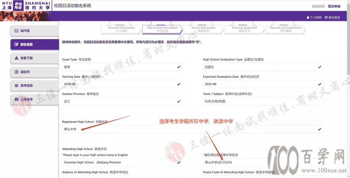Open 站内信 in the sidebar
350x178 pixels.
35,31
